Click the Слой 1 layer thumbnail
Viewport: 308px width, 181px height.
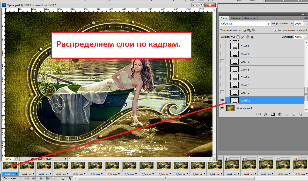coord(234,100)
